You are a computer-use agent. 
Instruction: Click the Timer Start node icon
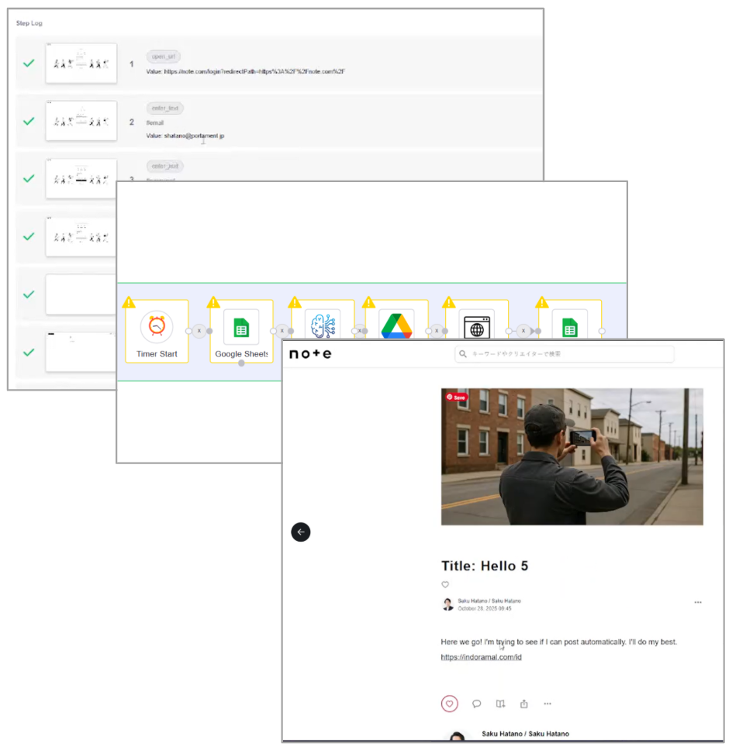157,326
